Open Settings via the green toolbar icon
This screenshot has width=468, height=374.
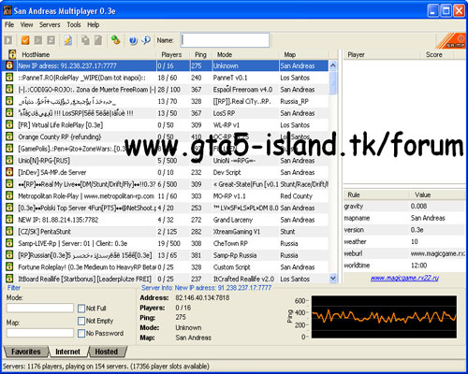point(116,40)
